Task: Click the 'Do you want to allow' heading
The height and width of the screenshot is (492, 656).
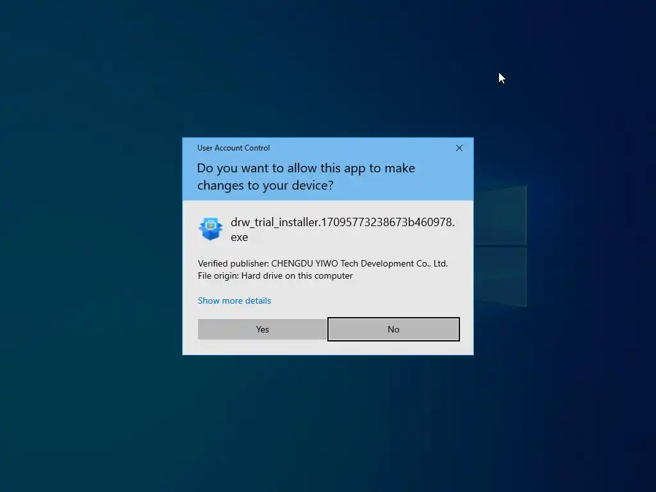Action: coord(306,177)
